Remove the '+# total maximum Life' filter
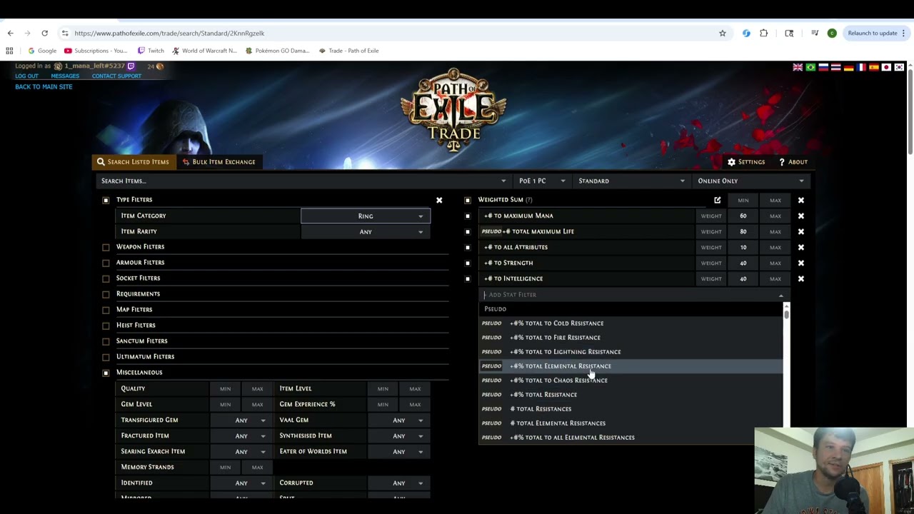Viewport: 914px width, 514px height. coord(801,231)
